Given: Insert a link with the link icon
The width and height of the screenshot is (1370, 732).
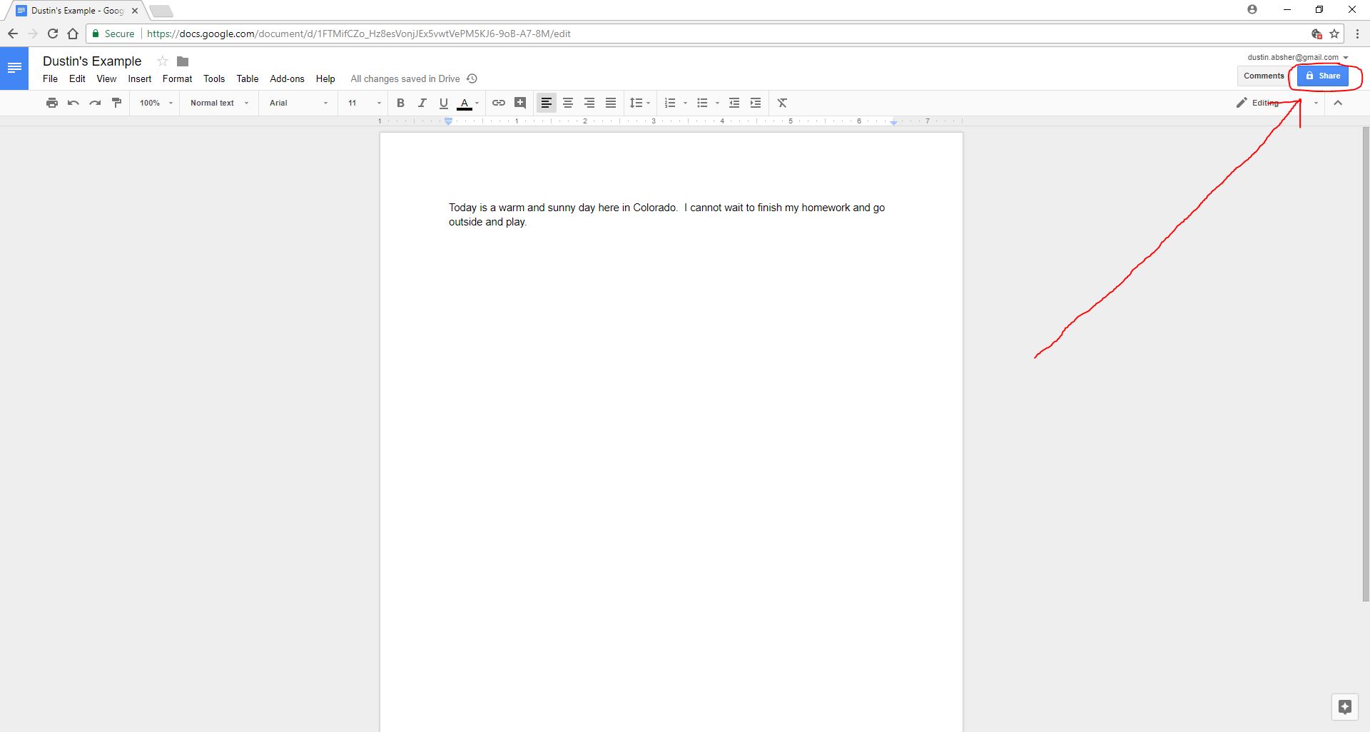Looking at the screenshot, I should coord(499,103).
